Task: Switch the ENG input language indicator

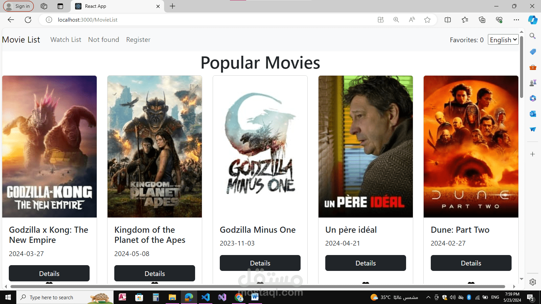Action: (x=495, y=297)
